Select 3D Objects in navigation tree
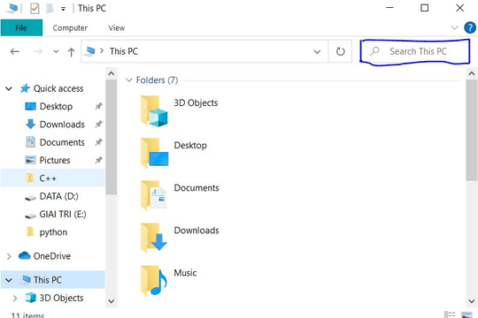This screenshot has width=478, height=318. click(61, 298)
